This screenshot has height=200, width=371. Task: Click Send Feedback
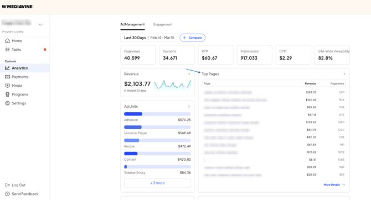click(22, 194)
